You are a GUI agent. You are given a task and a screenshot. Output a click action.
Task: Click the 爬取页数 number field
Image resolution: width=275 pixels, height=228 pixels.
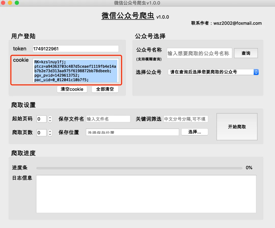[42, 133]
